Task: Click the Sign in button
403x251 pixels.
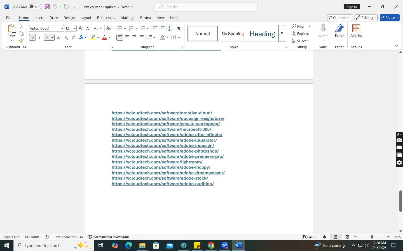Action: pyautogui.click(x=352, y=7)
